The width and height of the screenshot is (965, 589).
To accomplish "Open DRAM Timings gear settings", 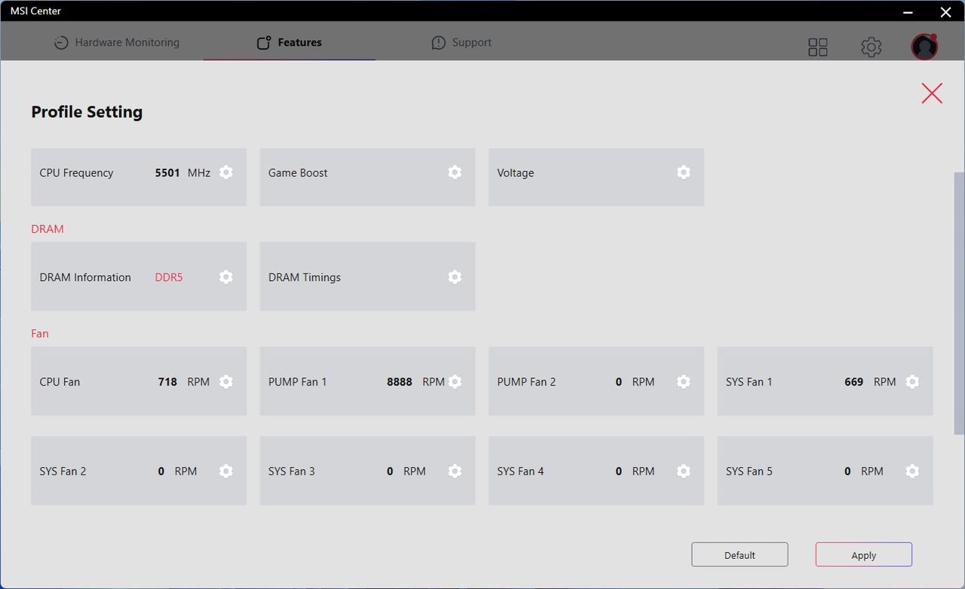I will [455, 277].
